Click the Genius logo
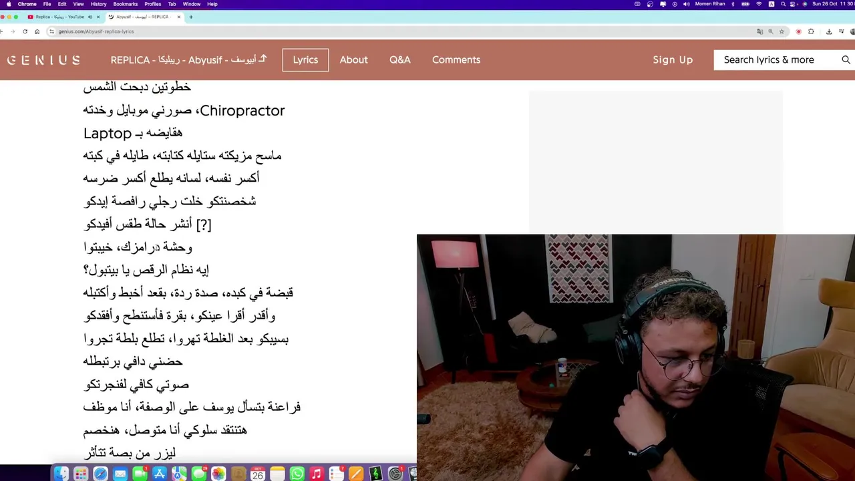855x481 pixels. point(43,60)
